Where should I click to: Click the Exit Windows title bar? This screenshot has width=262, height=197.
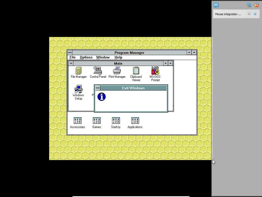click(x=133, y=88)
